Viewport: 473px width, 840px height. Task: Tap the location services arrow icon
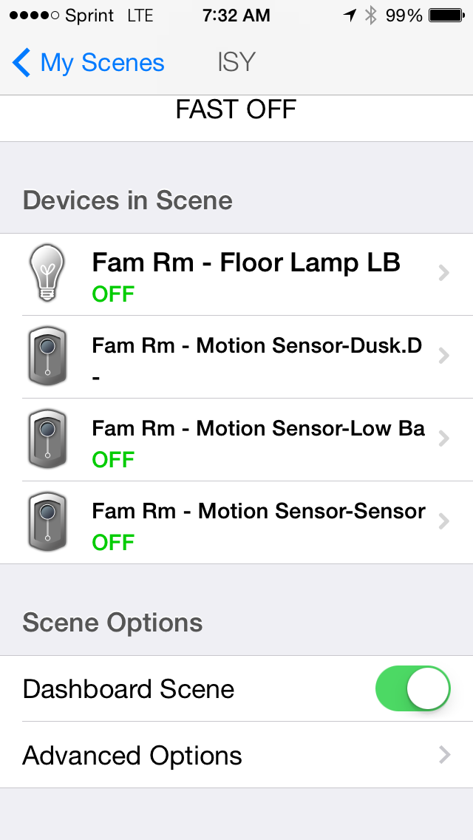[x=350, y=16]
